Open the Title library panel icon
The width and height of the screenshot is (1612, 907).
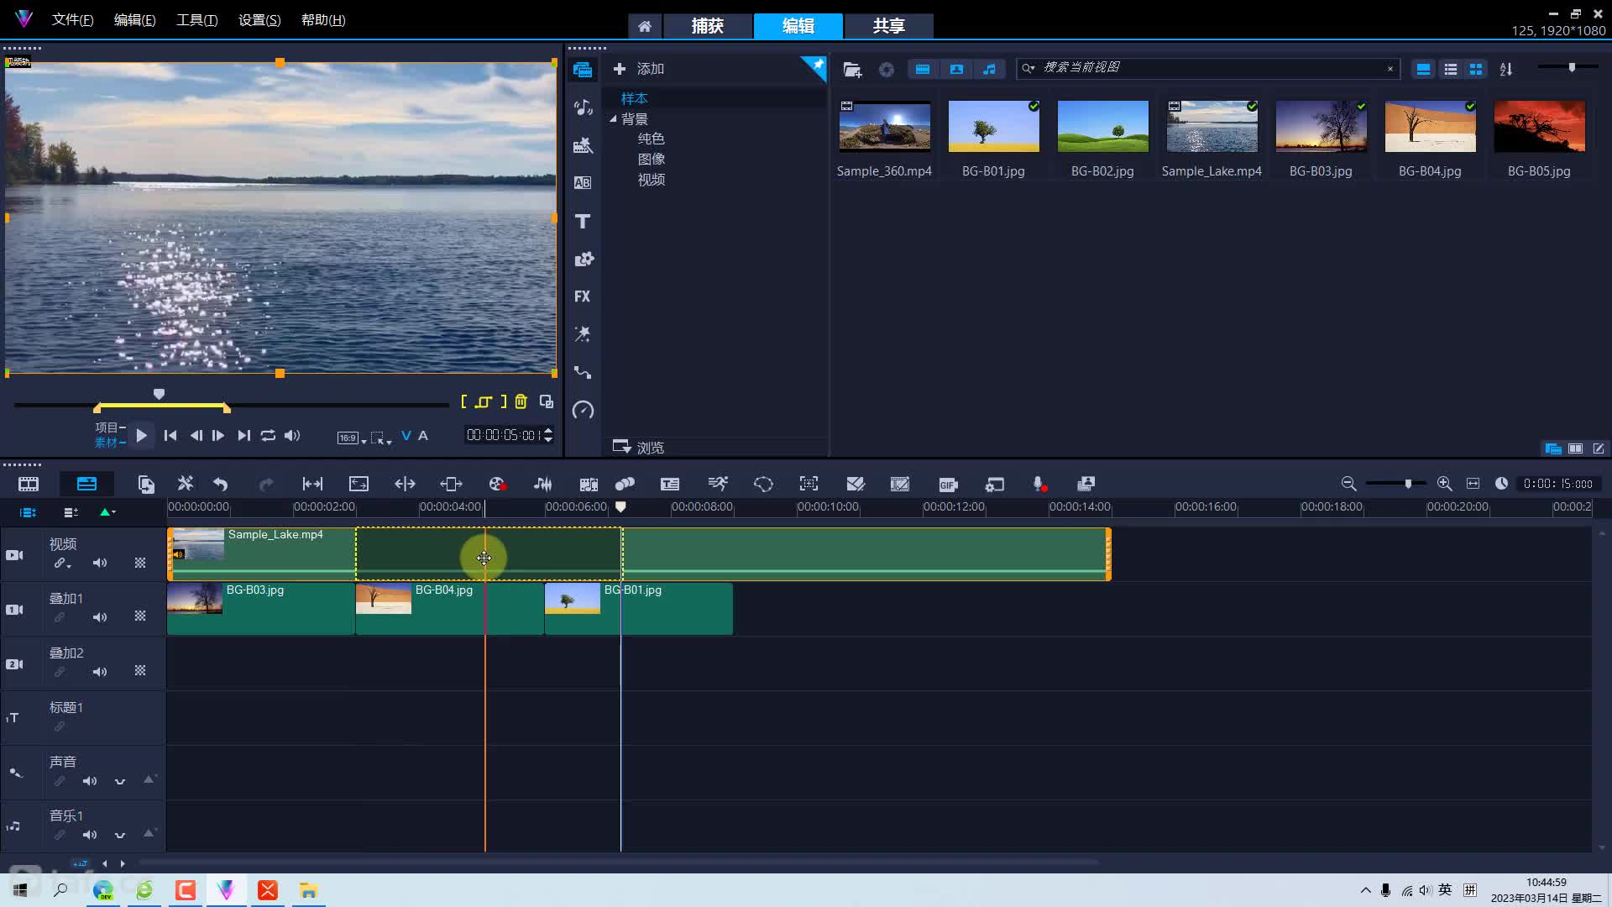[x=583, y=221]
